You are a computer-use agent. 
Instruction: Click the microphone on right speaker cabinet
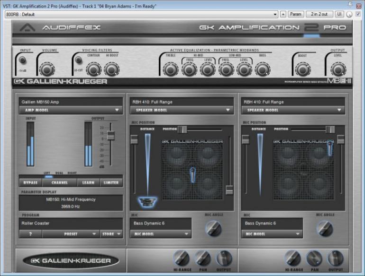pyautogui.click(x=330, y=148)
